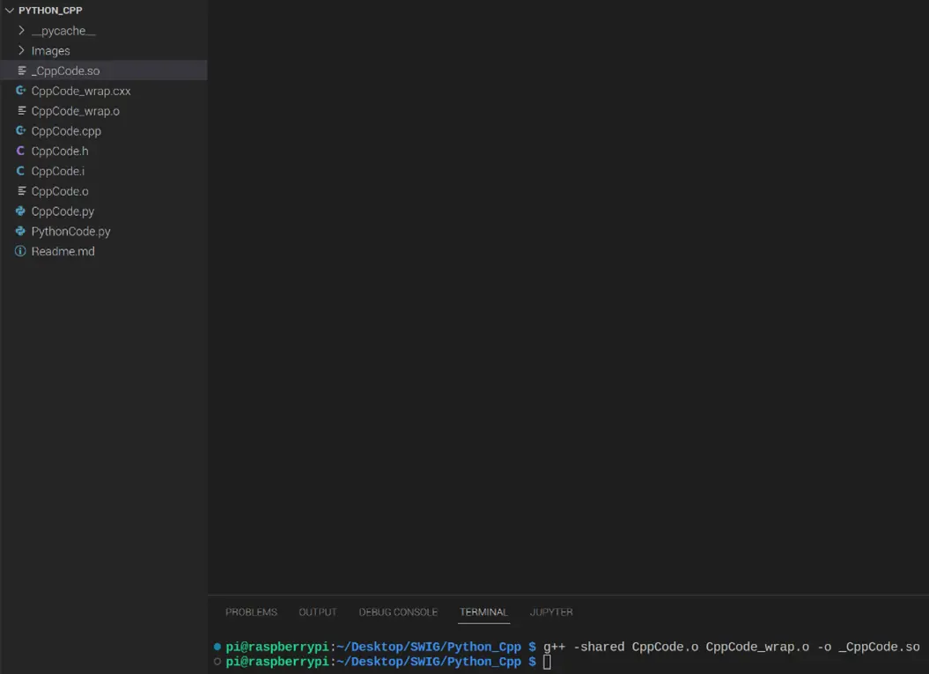The image size is (929, 674).
Task: Click the Readme.md info icon
Action: 21,251
